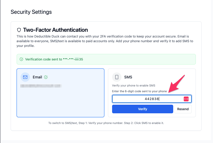The width and height of the screenshot is (213, 143).
Task: Click the phone icon in SMS card
Action: click(x=117, y=77)
